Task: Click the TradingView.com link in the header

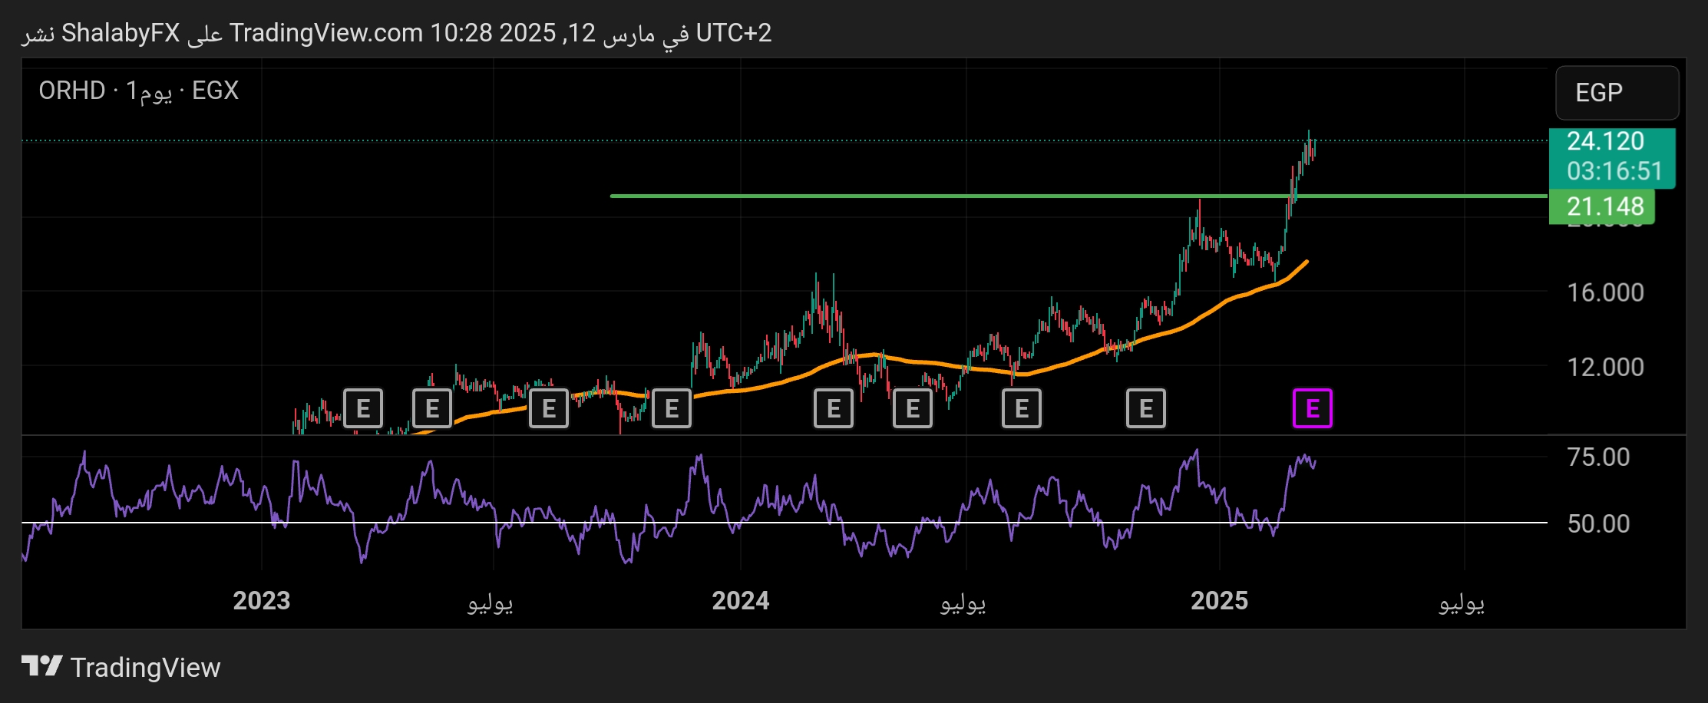Action: pyautogui.click(x=326, y=33)
